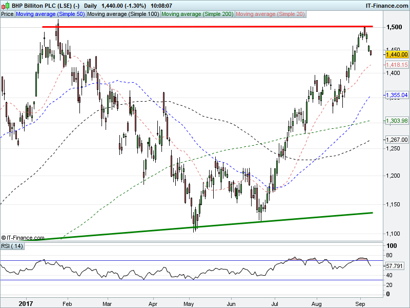Screen dimensions: 410x308
Task: Select Moving average (Simple 20) legend
Action: [x=270, y=14]
